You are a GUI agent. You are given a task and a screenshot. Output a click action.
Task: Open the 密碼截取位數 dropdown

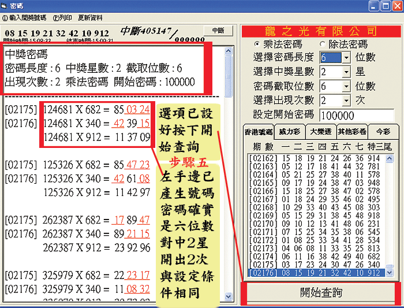(x=346, y=86)
